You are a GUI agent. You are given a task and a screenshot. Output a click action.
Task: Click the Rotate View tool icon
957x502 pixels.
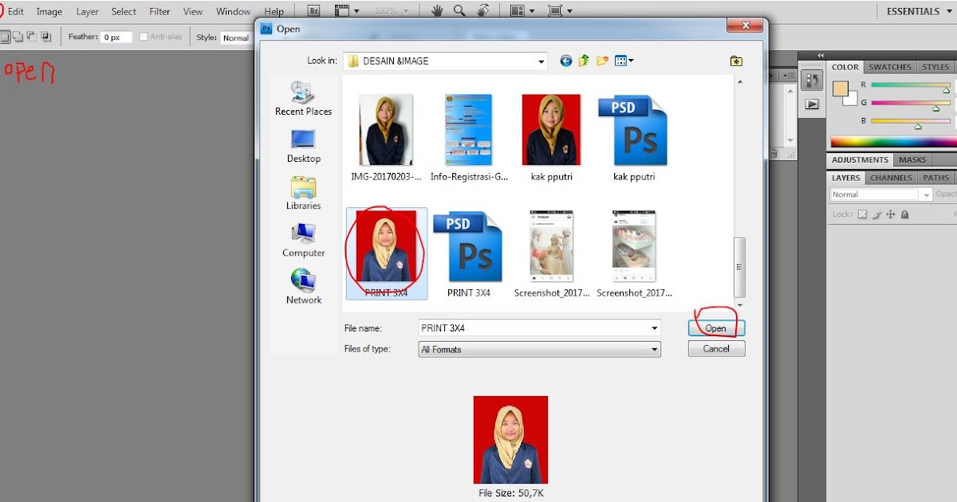[482, 10]
